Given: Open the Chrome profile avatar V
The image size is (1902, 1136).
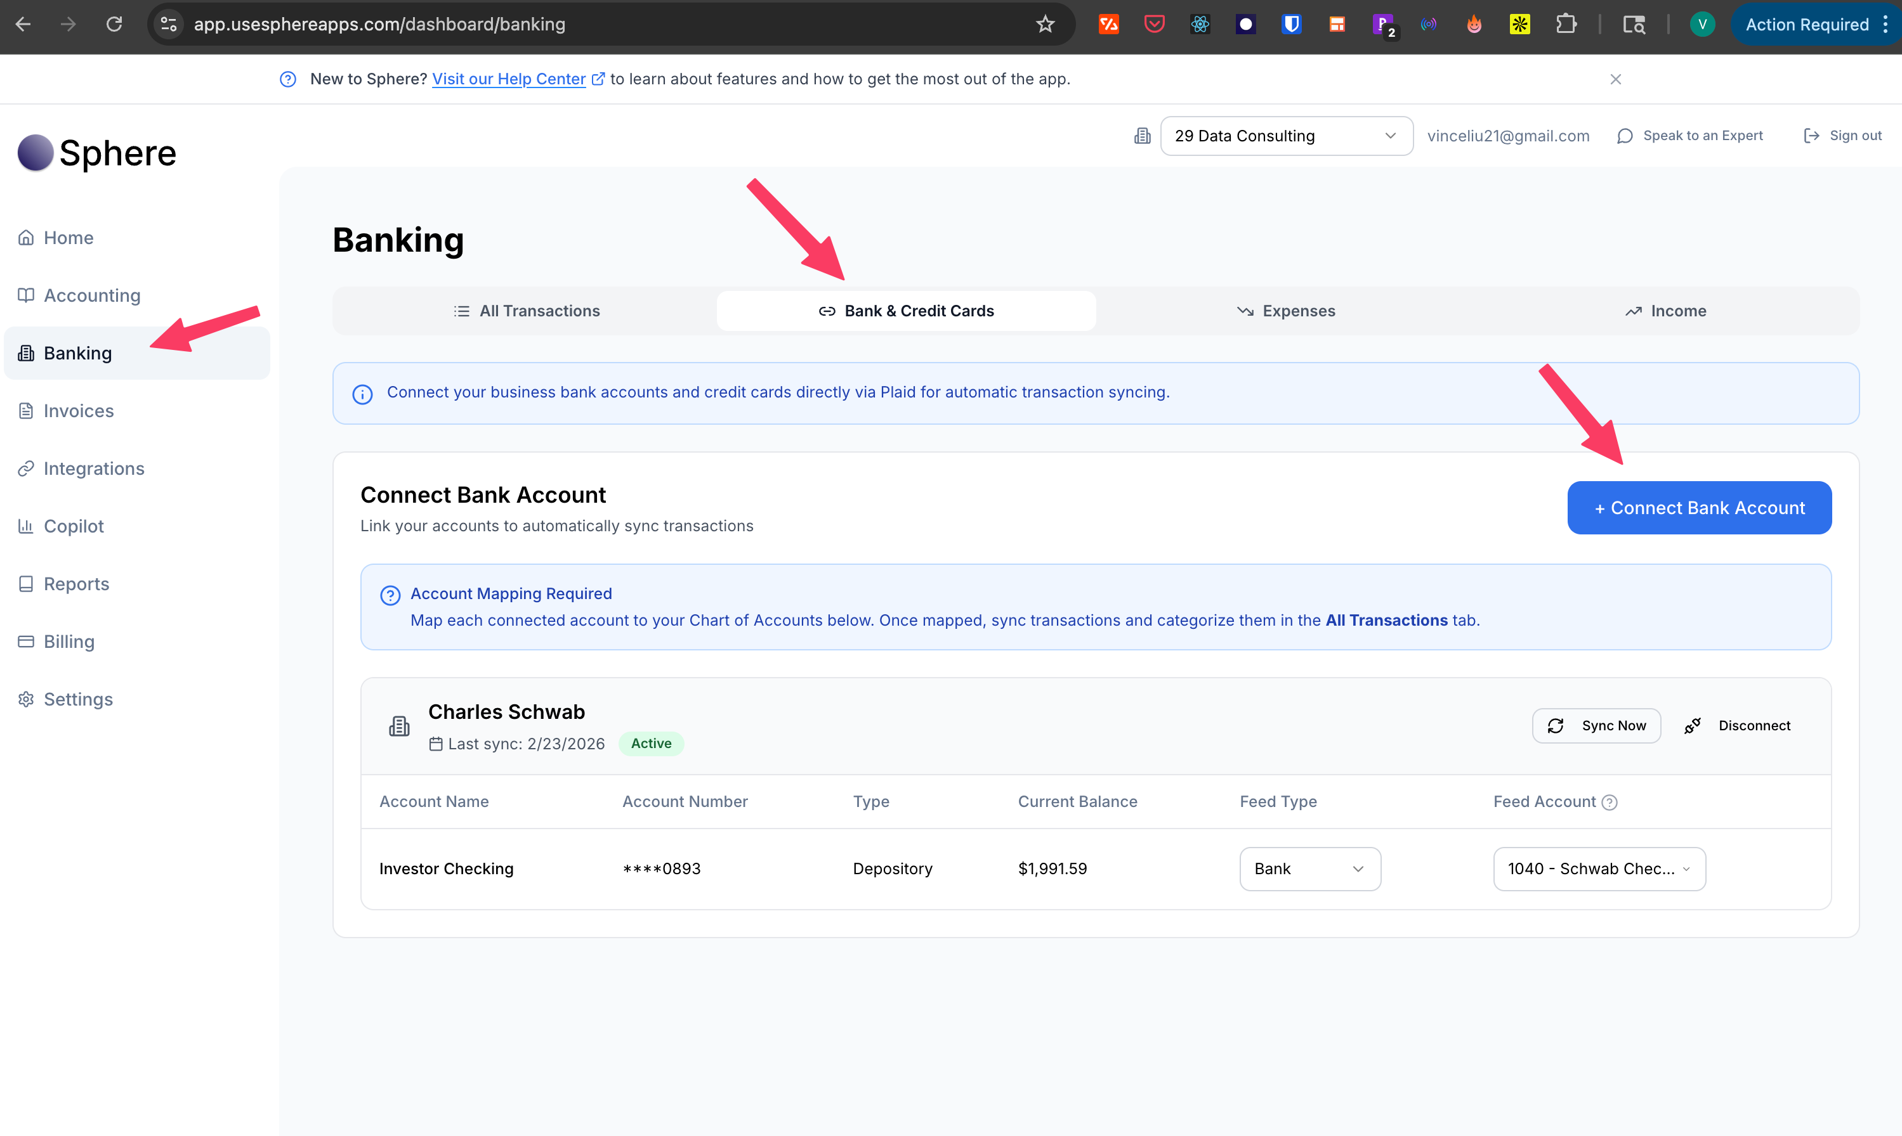Looking at the screenshot, I should 1702,25.
